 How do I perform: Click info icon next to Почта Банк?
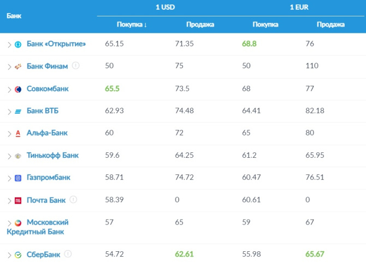(x=73, y=200)
